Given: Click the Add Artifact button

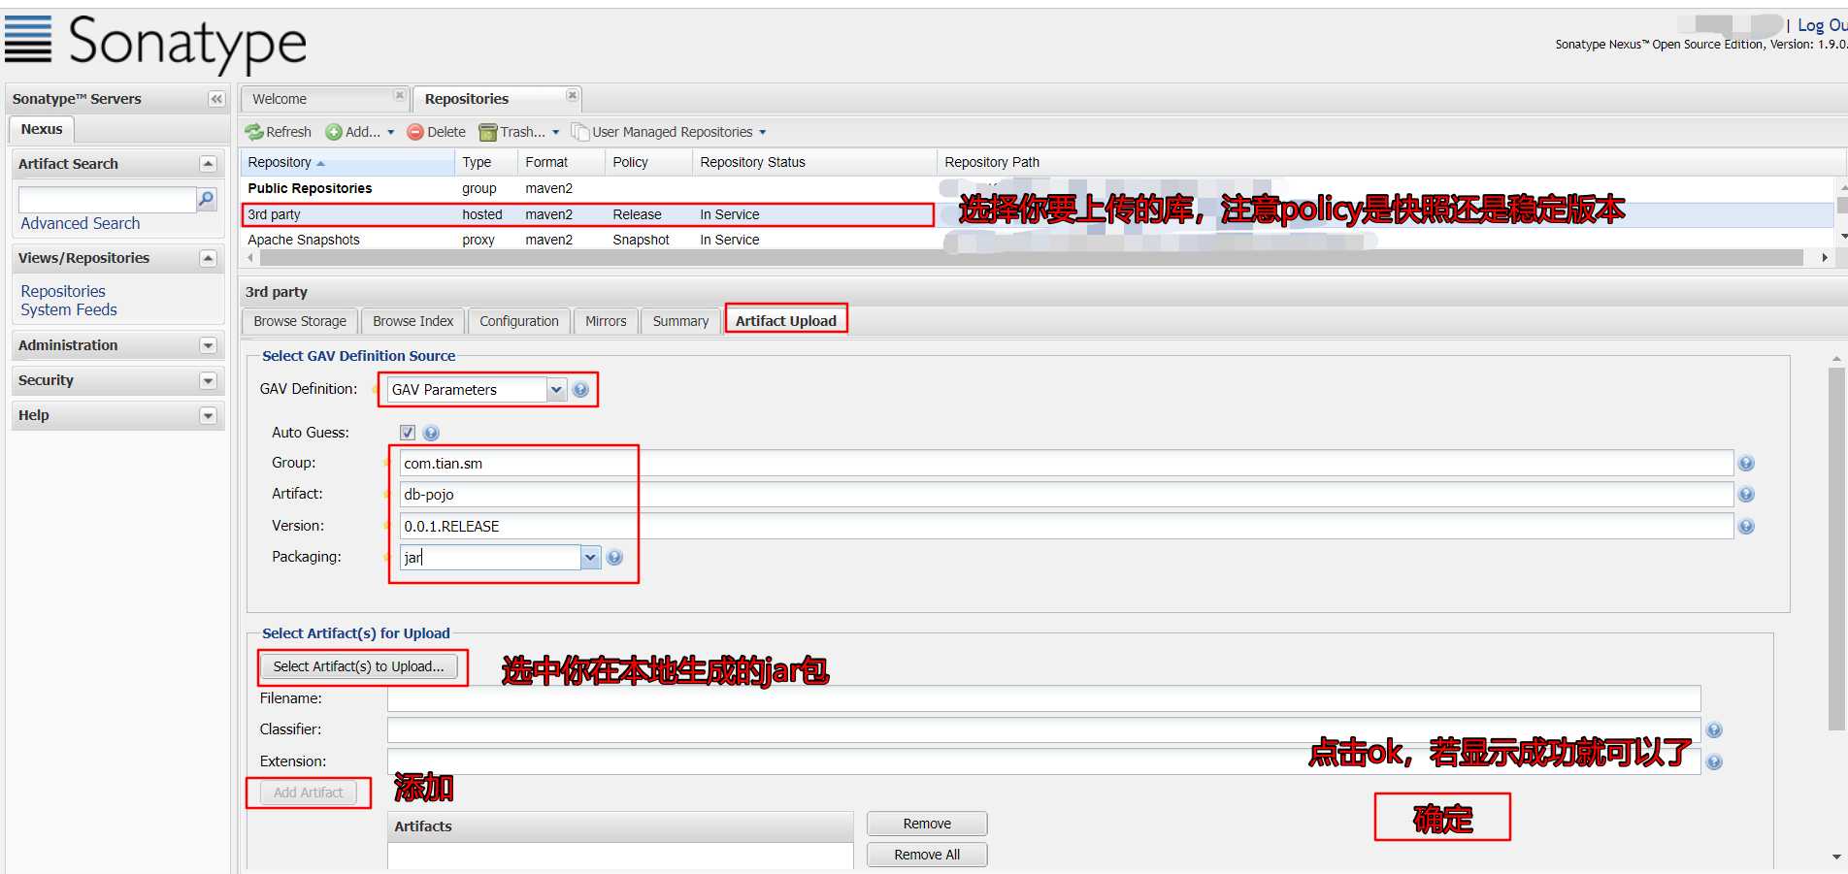Looking at the screenshot, I should [x=309, y=793].
